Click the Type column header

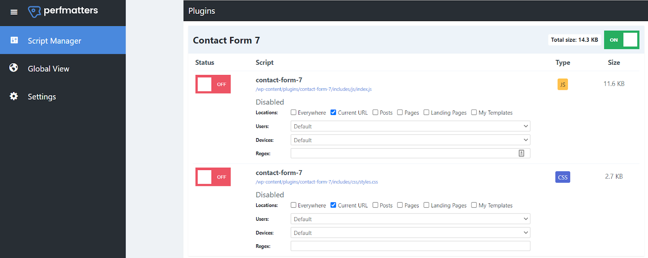(563, 62)
